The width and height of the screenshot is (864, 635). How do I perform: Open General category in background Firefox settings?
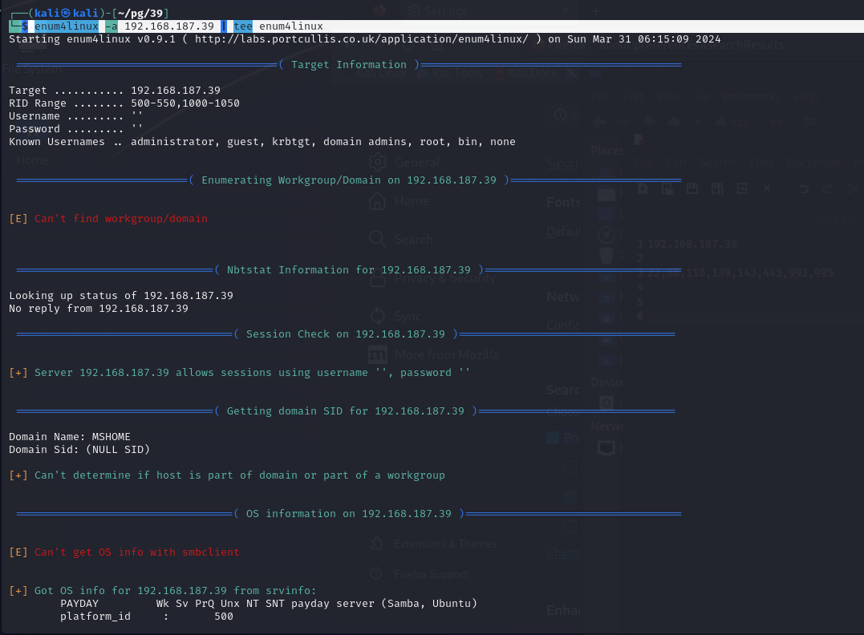405,162
